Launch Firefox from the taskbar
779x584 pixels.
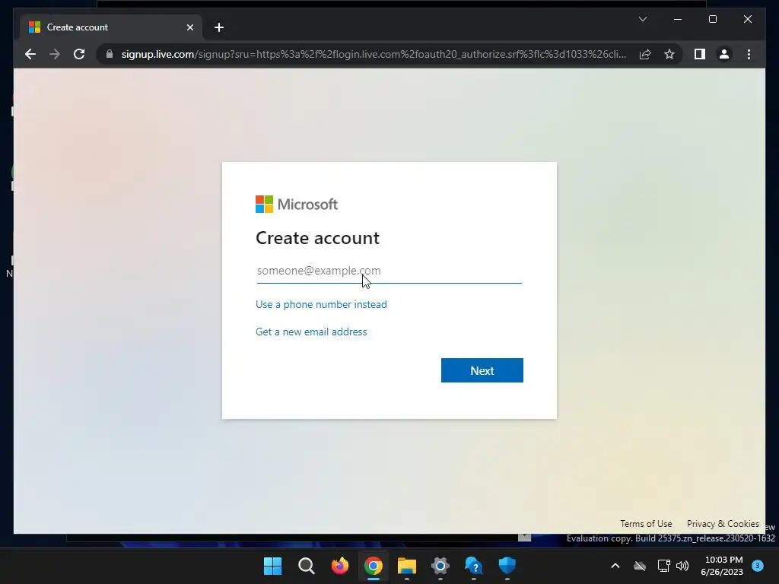pyautogui.click(x=340, y=566)
